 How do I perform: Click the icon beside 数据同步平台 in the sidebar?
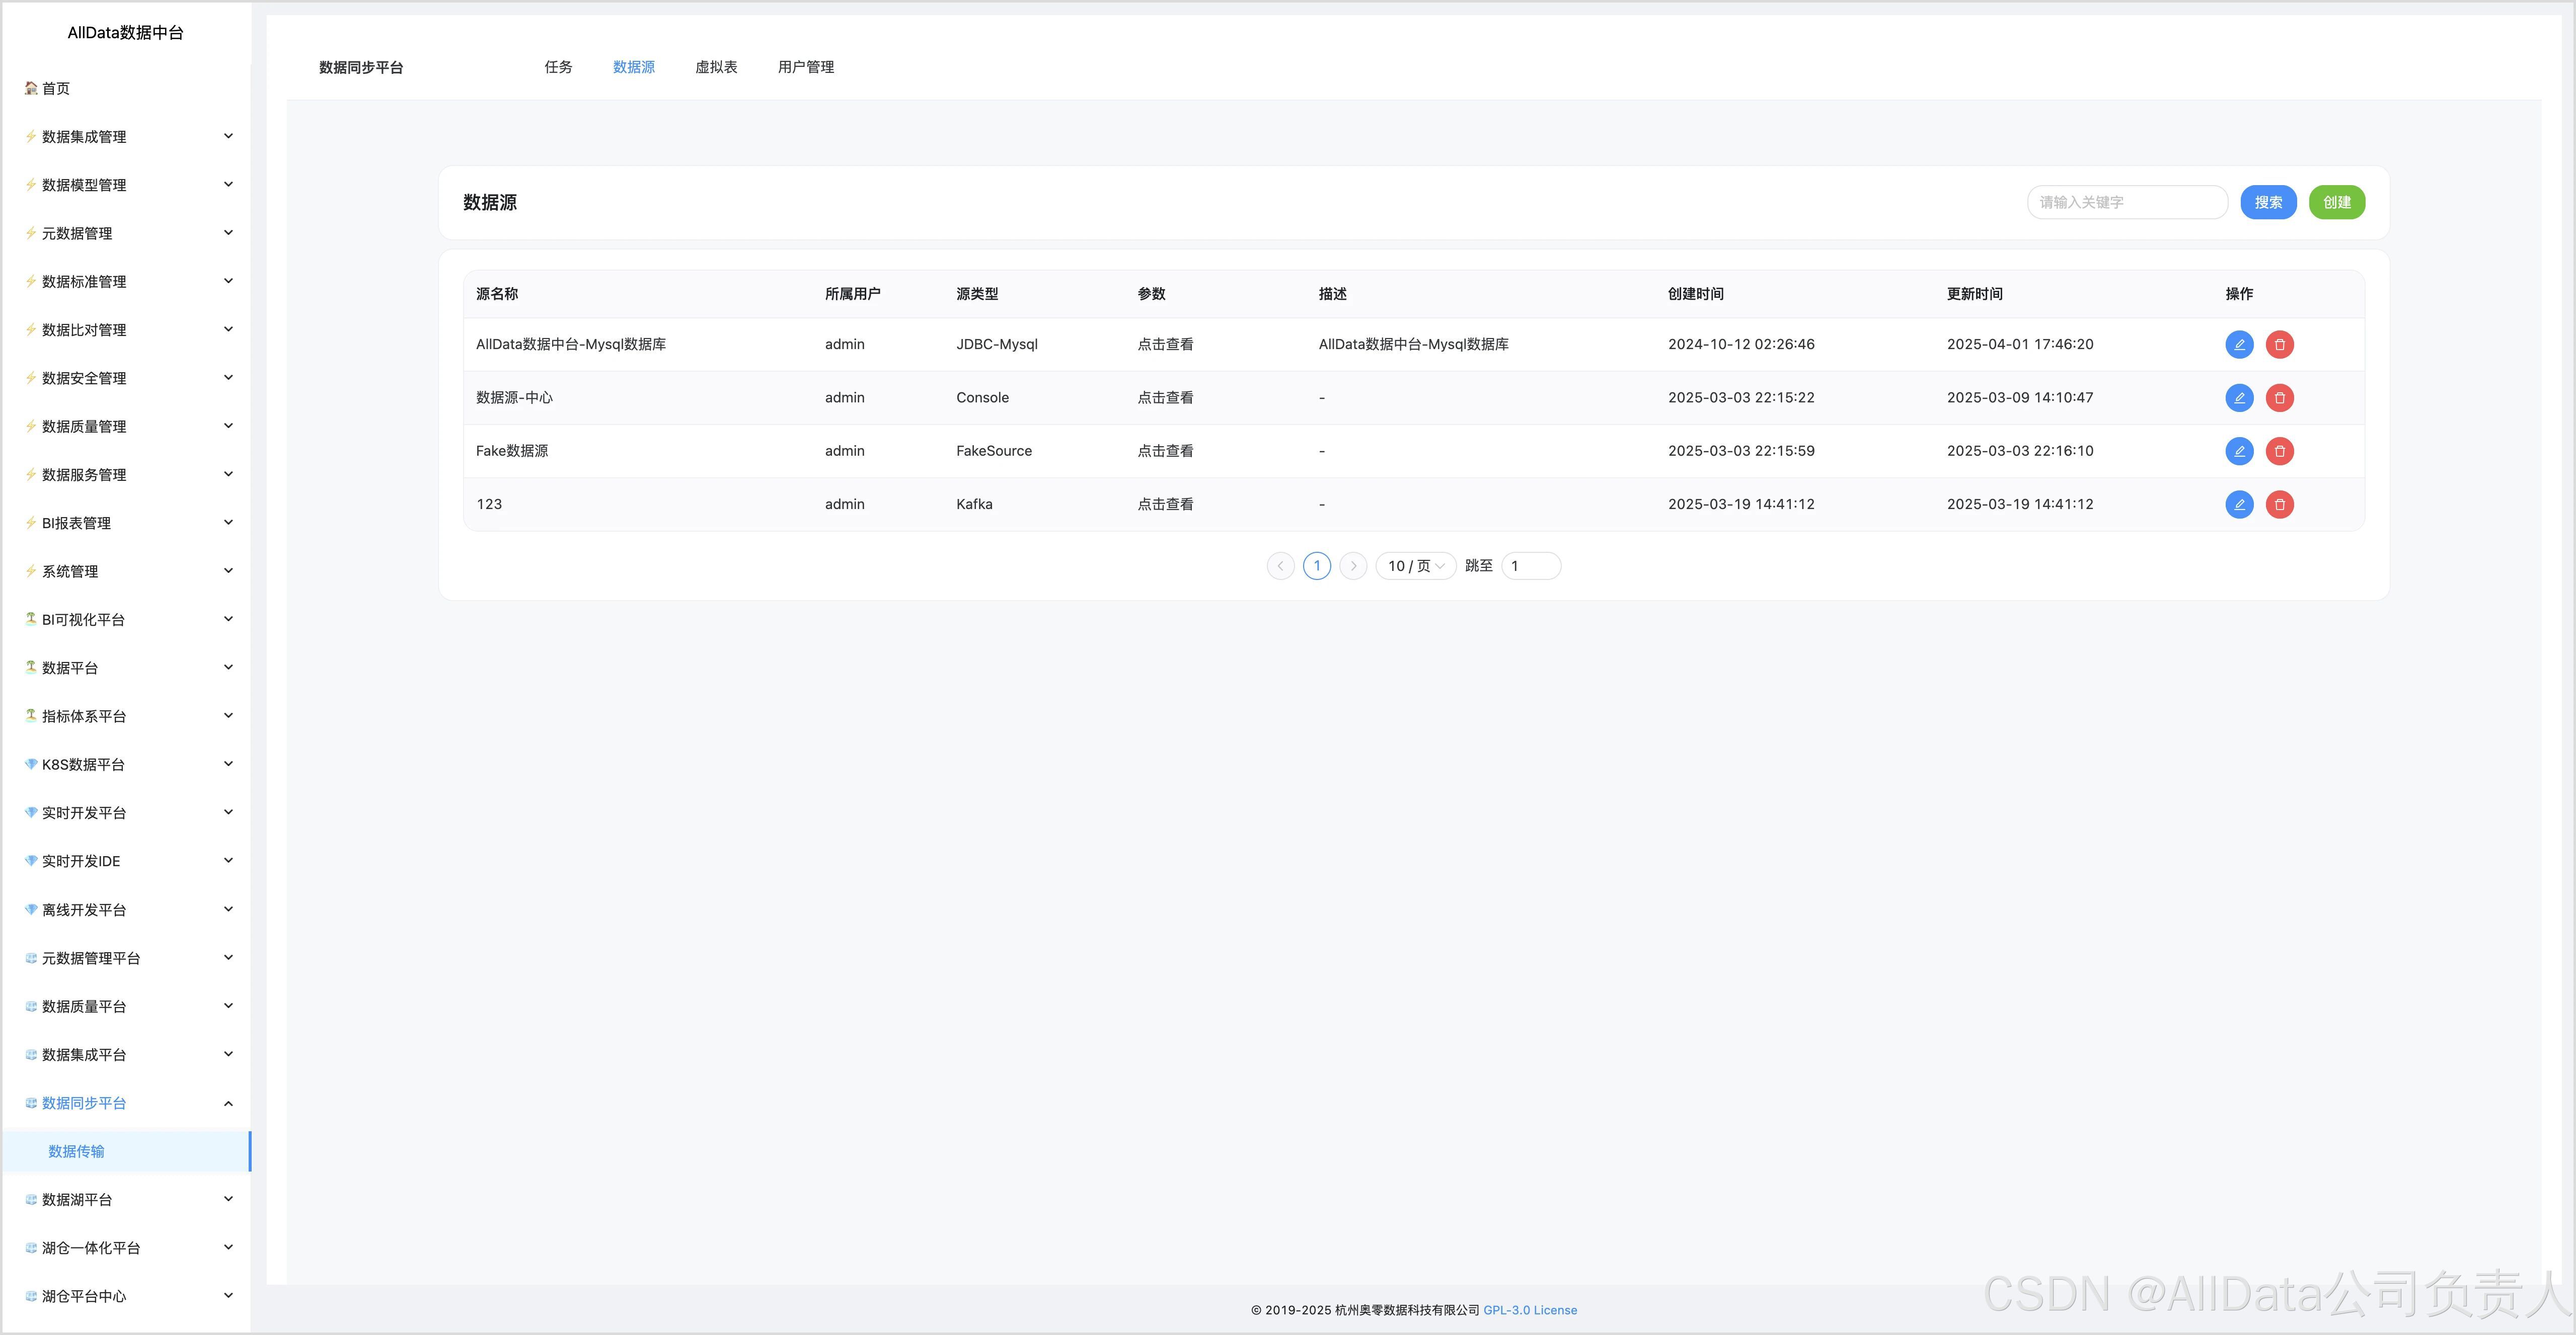point(31,1102)
